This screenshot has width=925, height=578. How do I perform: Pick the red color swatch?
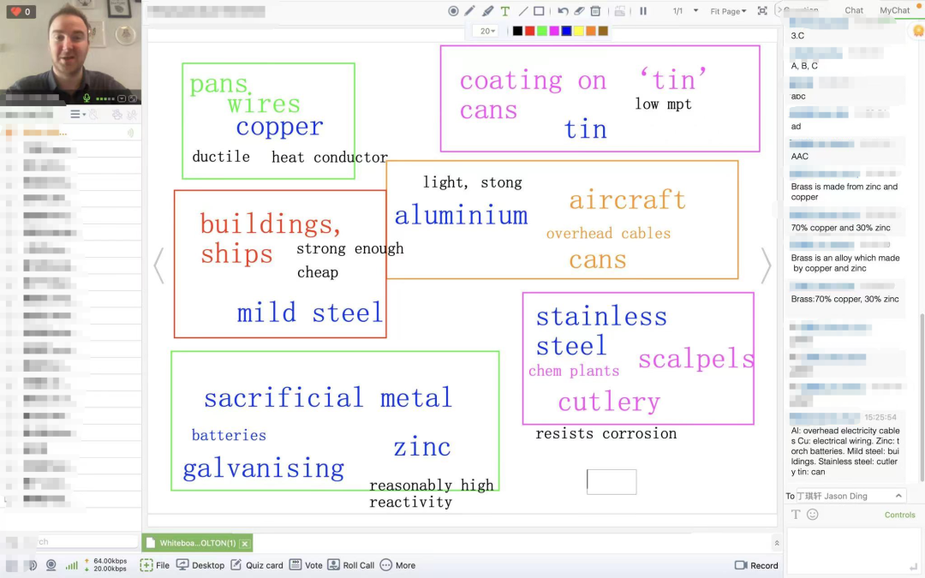click(x=529, y=31)
